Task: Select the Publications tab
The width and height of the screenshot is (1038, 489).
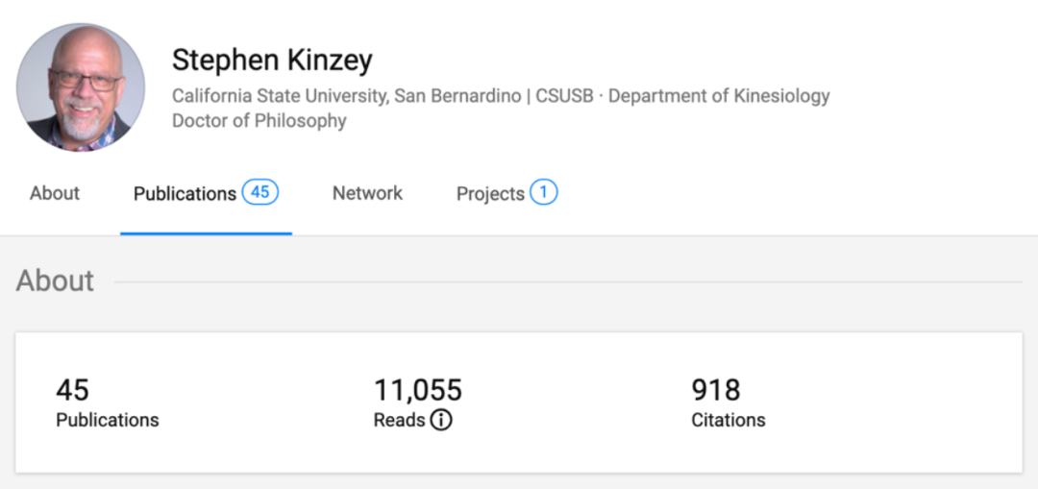Action: coord(185,193)
